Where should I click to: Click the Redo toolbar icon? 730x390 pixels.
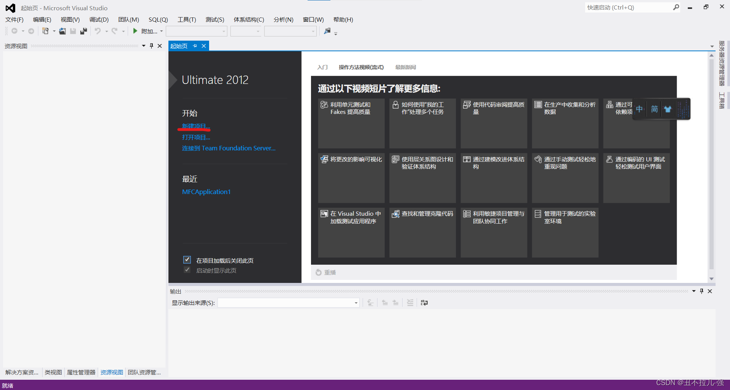(115, 31)
